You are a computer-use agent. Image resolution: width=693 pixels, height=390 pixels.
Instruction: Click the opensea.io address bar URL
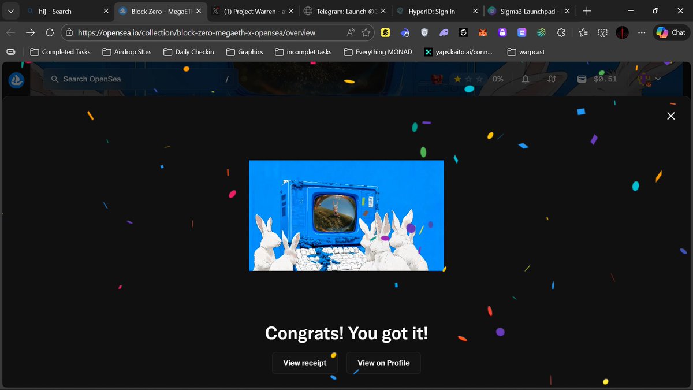(196, 32)
